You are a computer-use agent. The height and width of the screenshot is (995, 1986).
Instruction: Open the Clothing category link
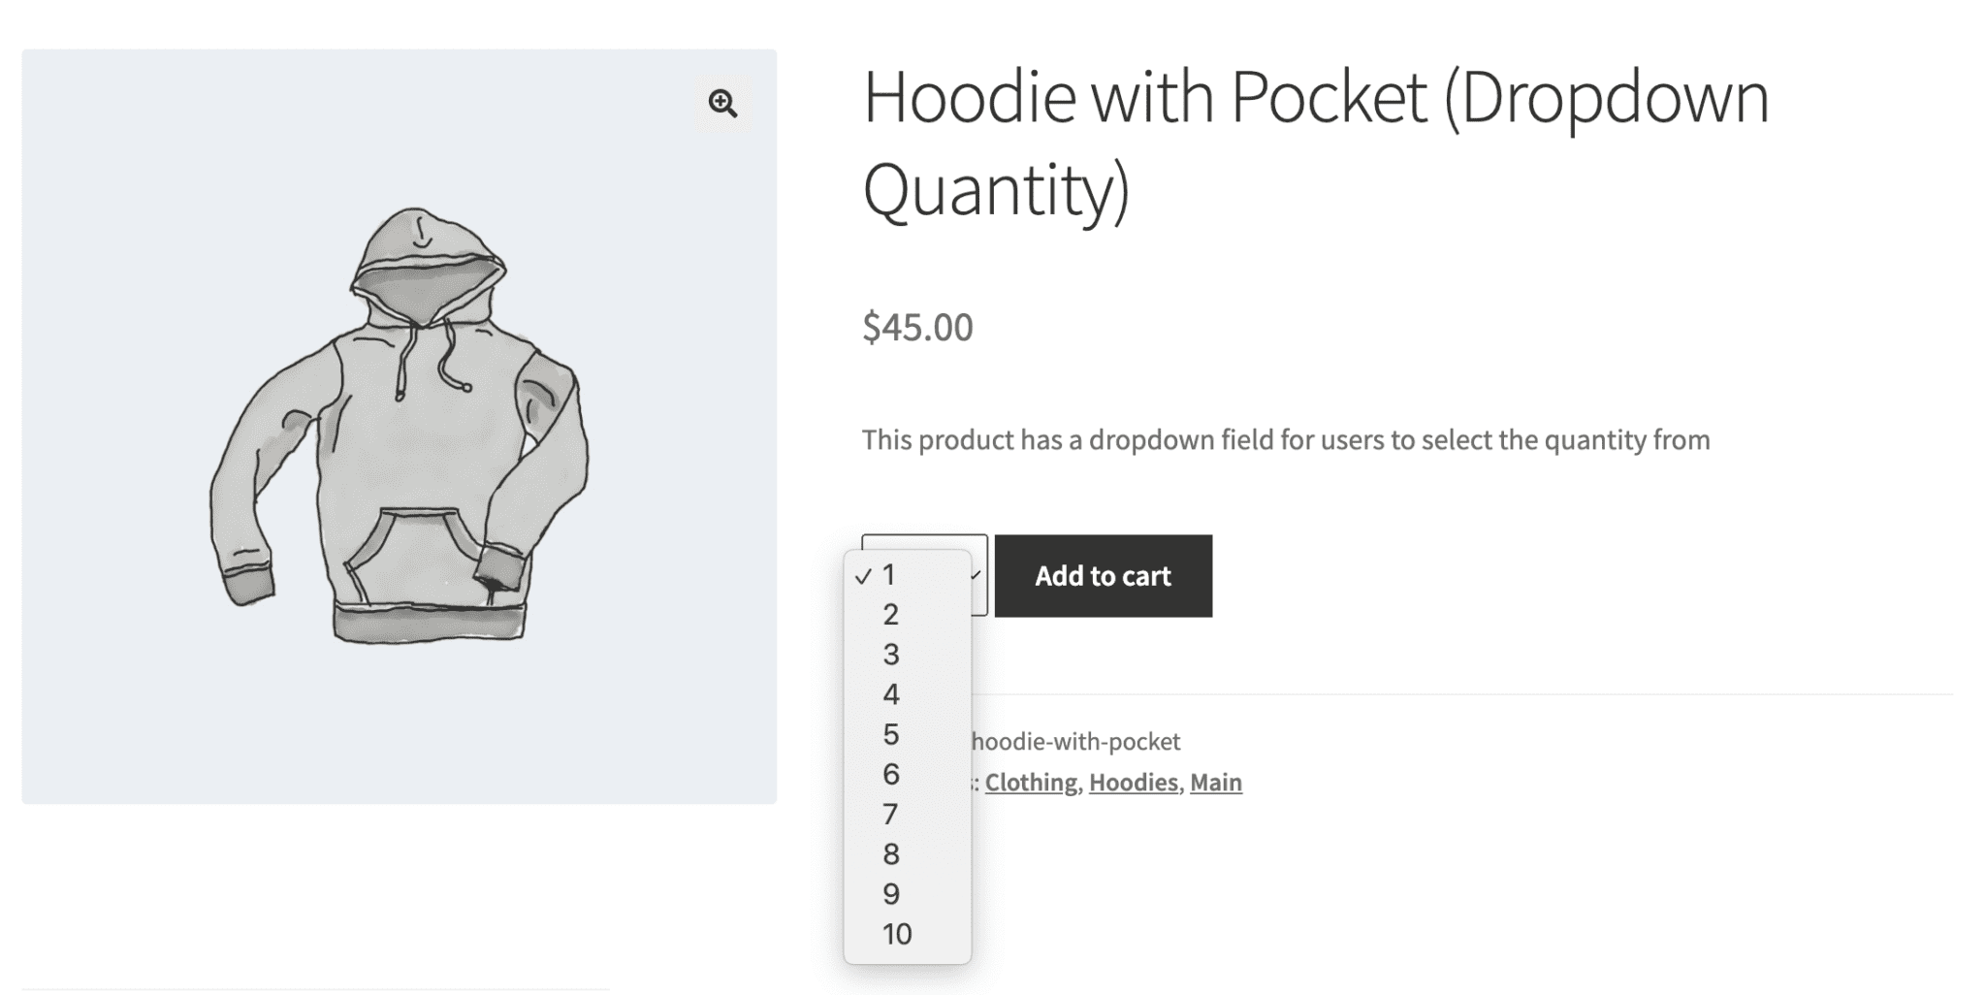click(x=1031, y=782)
